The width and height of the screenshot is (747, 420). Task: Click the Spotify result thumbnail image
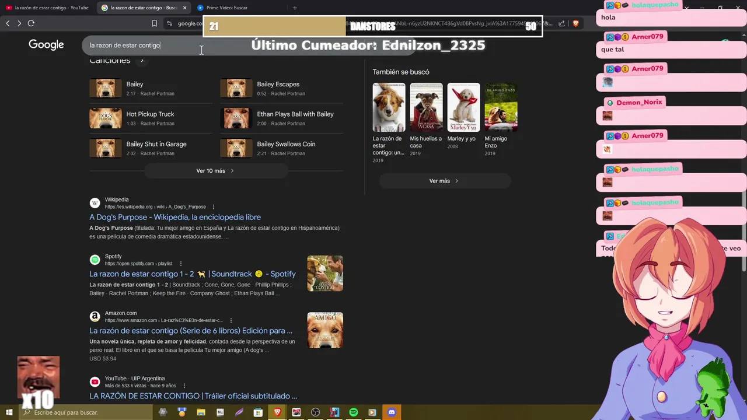pyautogui.click(x=325, y=273)
